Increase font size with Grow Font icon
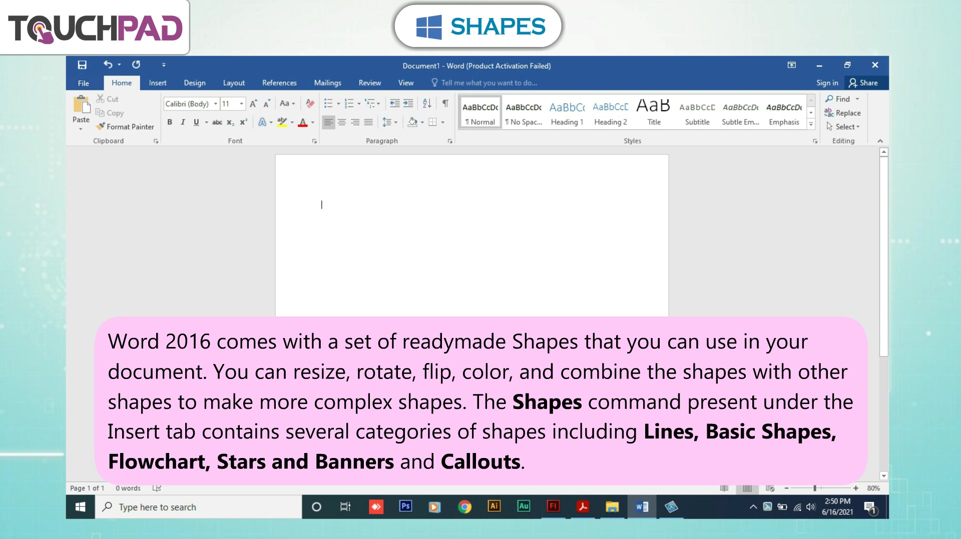961x539 pixels. click(x=253, y=103)
